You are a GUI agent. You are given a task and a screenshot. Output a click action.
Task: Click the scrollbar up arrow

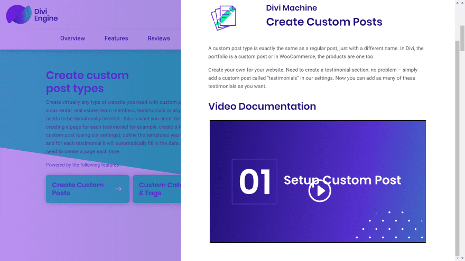pos(462,2)
